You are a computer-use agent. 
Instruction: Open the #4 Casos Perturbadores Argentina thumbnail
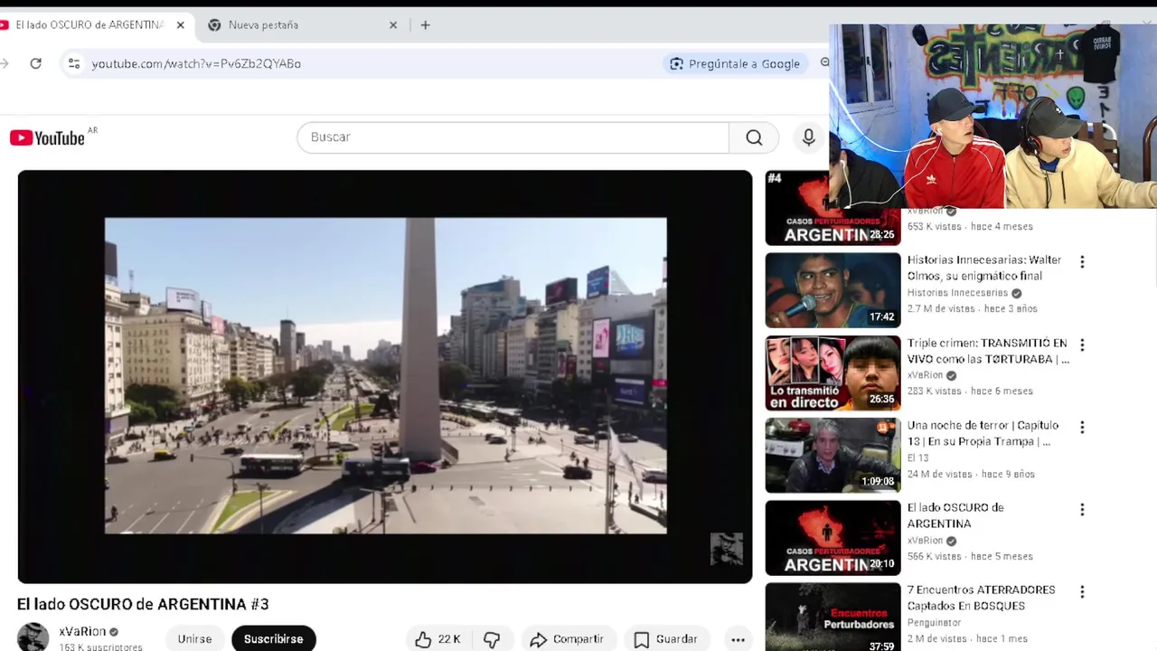coord(832,208)
